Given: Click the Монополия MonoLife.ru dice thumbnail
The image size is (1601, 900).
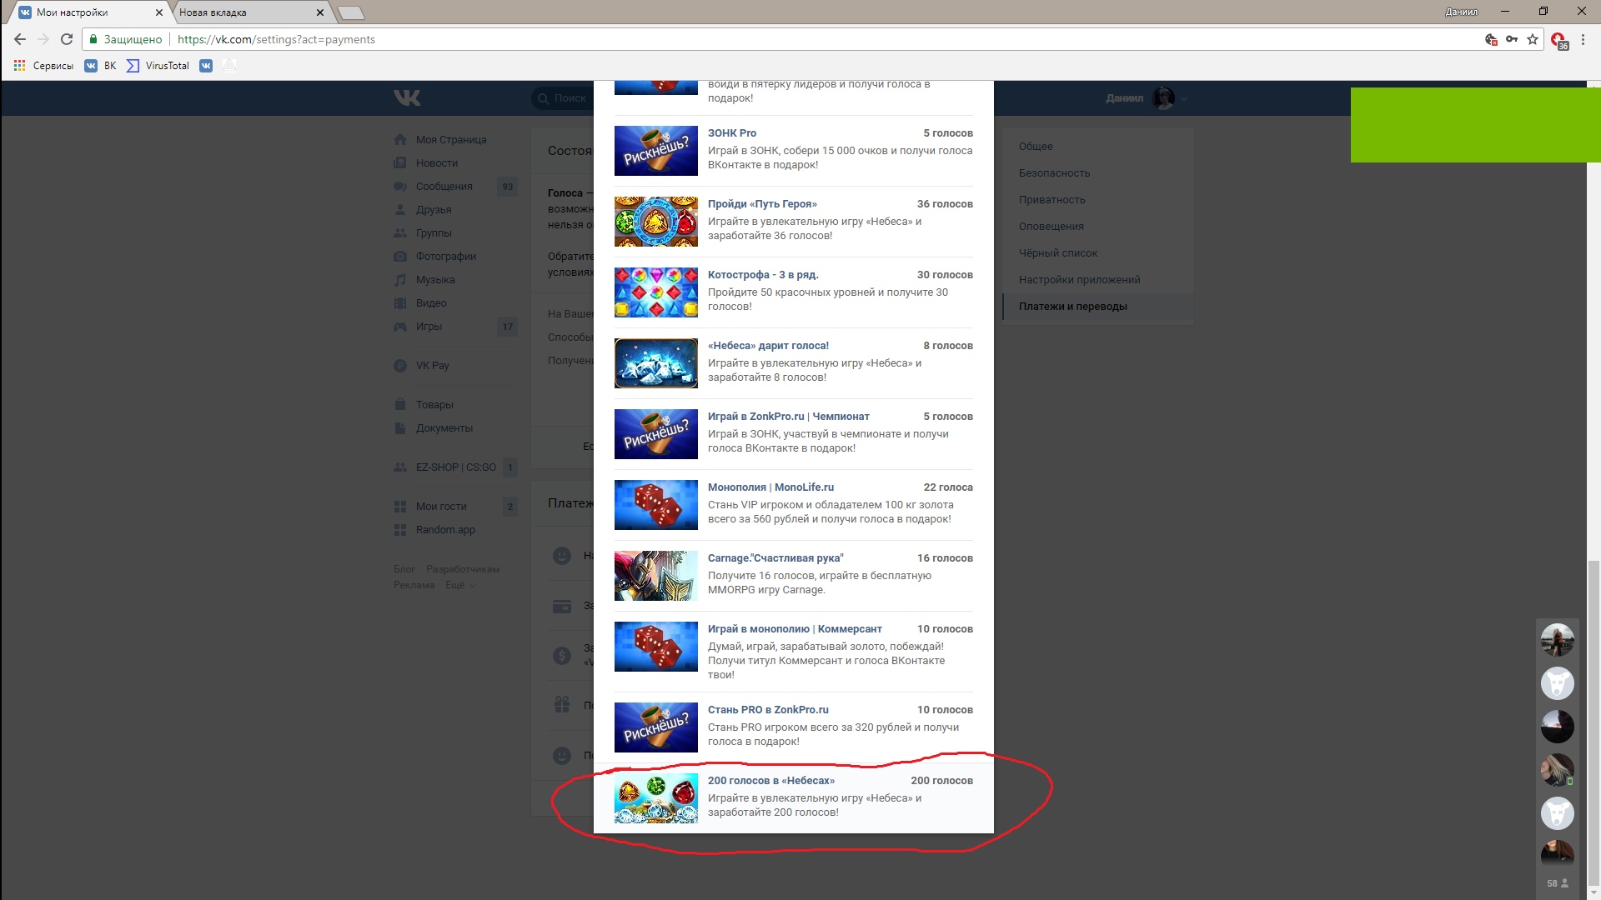Looking at the screenshot, I should (x=655, y=505).
